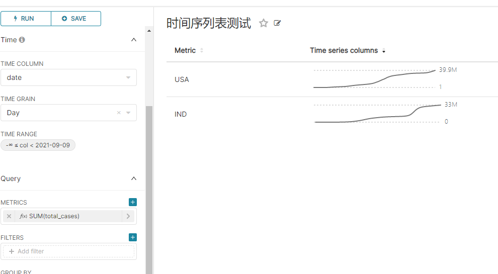Click the USA sparkline chart
This screenshot has width=498, height=274.
point(374,79)
